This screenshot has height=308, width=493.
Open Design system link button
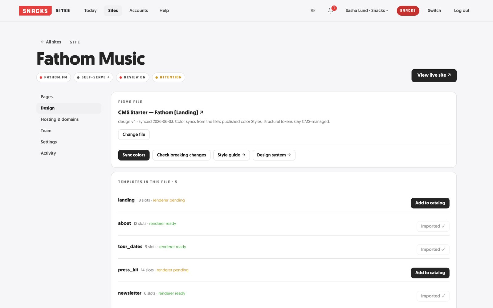pyautogui.click(x=274, y=155)
